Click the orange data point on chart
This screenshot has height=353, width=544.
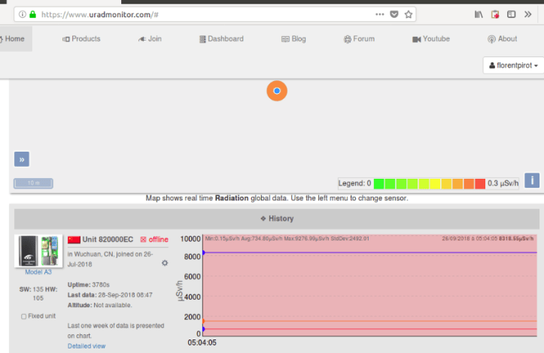(204, 321)
